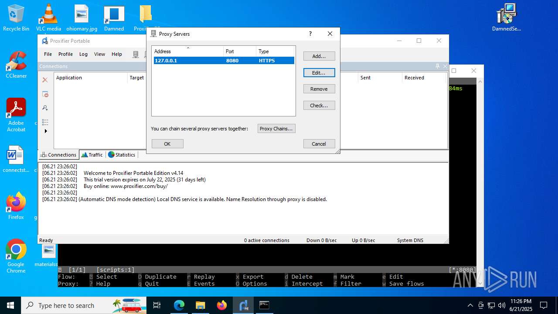The width and height of the screenshot is (558, 314).
Task: Click 'System DNS' in status bar
Action: [410, 240]
